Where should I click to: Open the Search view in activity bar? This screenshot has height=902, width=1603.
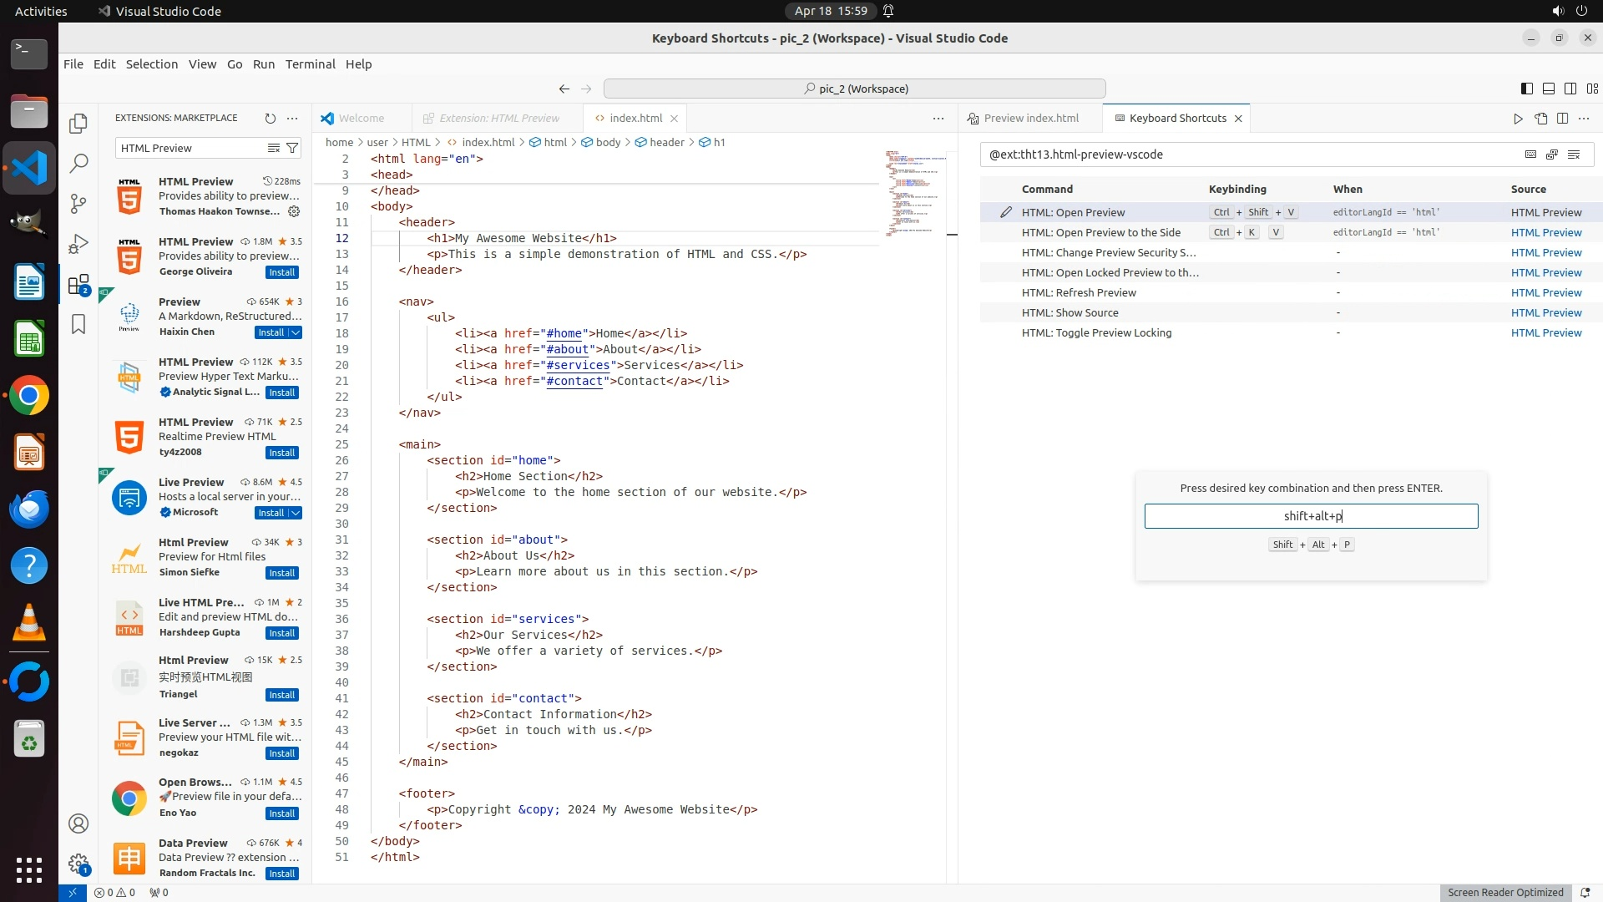(x=78, y=164)
